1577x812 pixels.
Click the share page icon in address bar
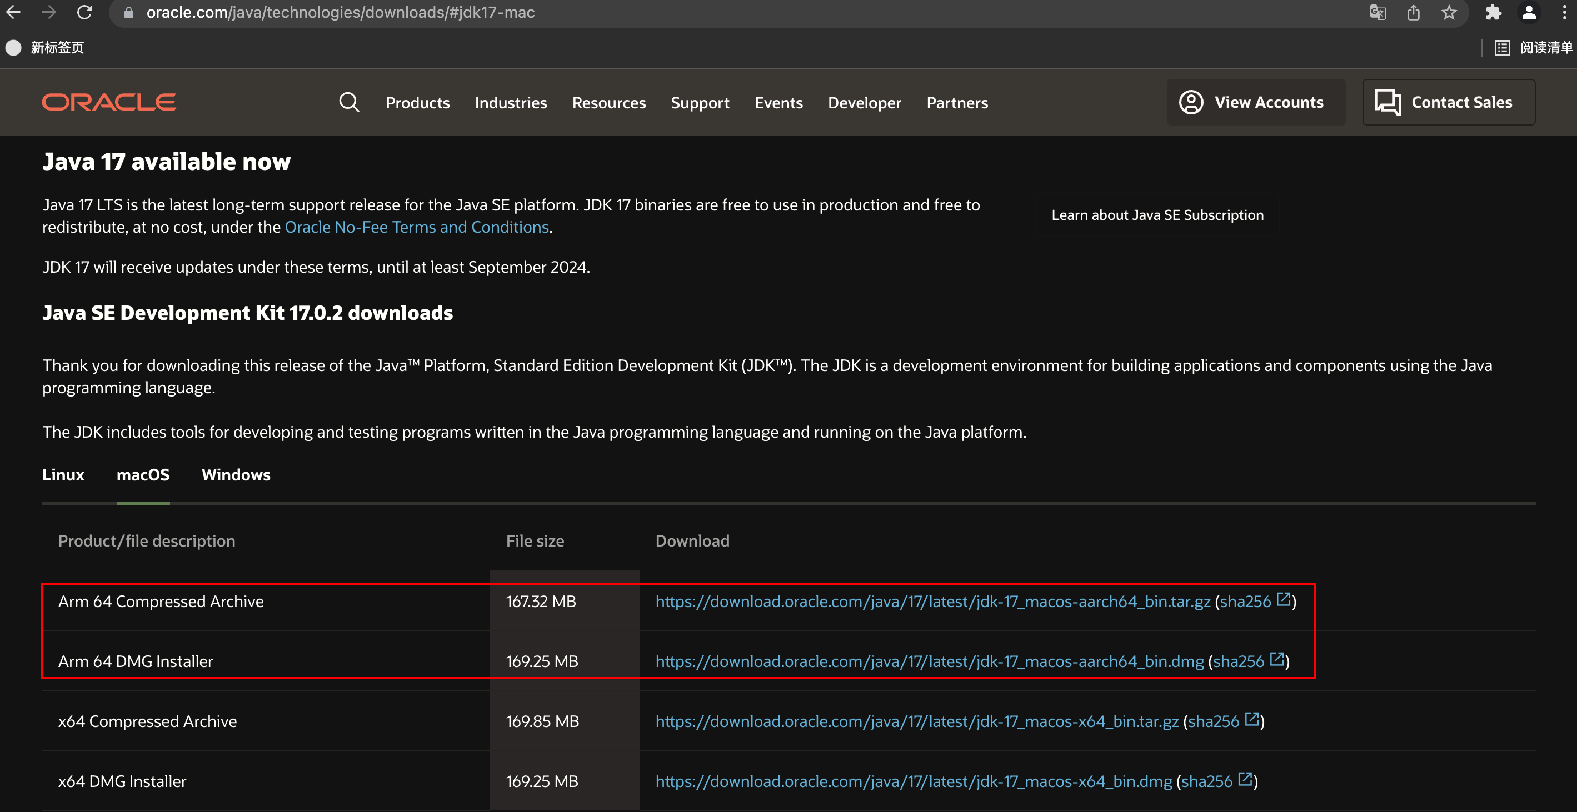[x=1413, y=12]
